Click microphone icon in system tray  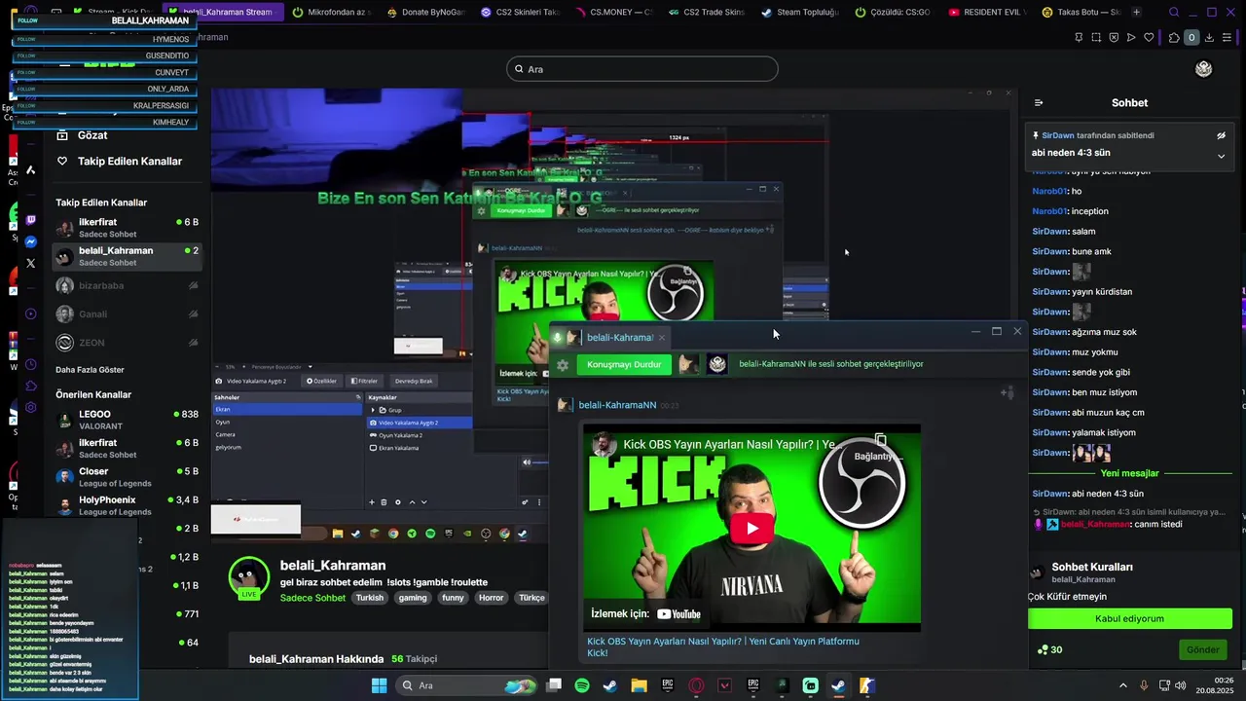[1144, 685]
